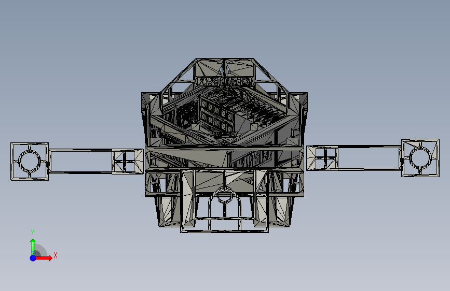Click the green Y axis arrow of the triad
The width and height of the screenshot is (450, 291).
(33, 247)
